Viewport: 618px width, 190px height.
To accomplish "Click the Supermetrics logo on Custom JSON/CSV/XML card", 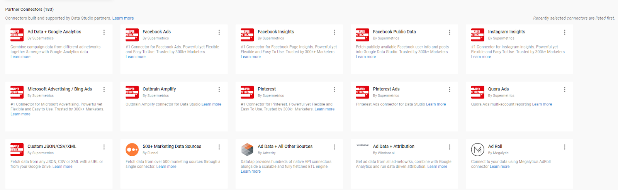I will 17,149.
